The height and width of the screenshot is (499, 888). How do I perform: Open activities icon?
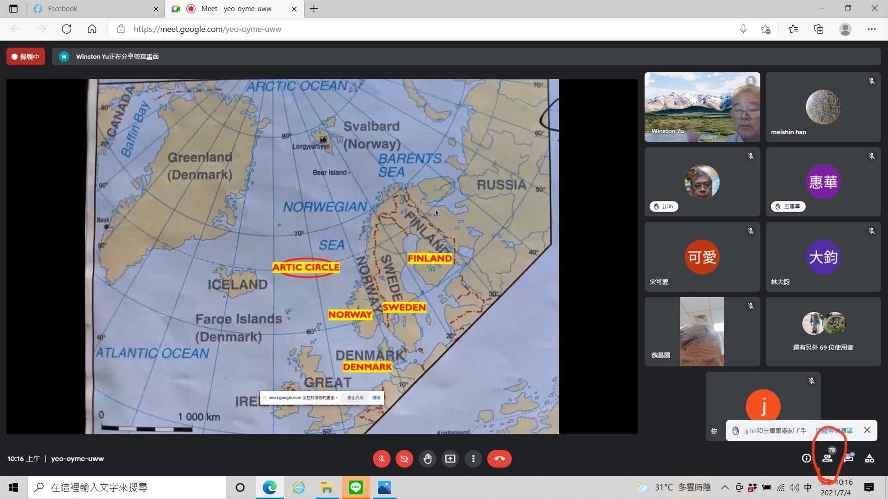point(869,458)
